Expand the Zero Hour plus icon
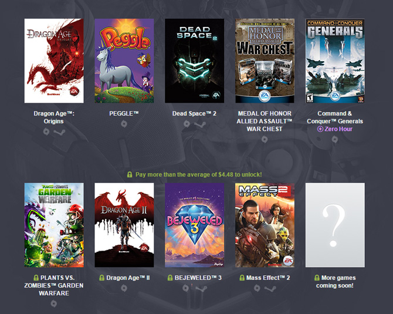 pos(320,129)
